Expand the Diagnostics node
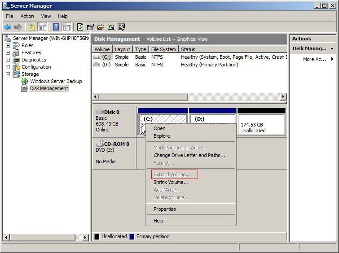The height and width of the screenshot is (253, 339). (x=8, y=60)
